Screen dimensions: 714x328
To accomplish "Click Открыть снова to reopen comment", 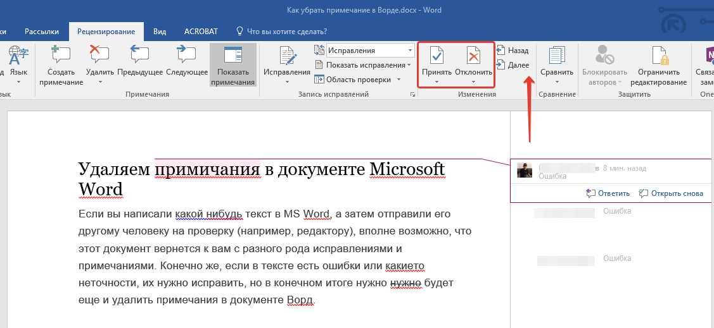I will point(671,193).
